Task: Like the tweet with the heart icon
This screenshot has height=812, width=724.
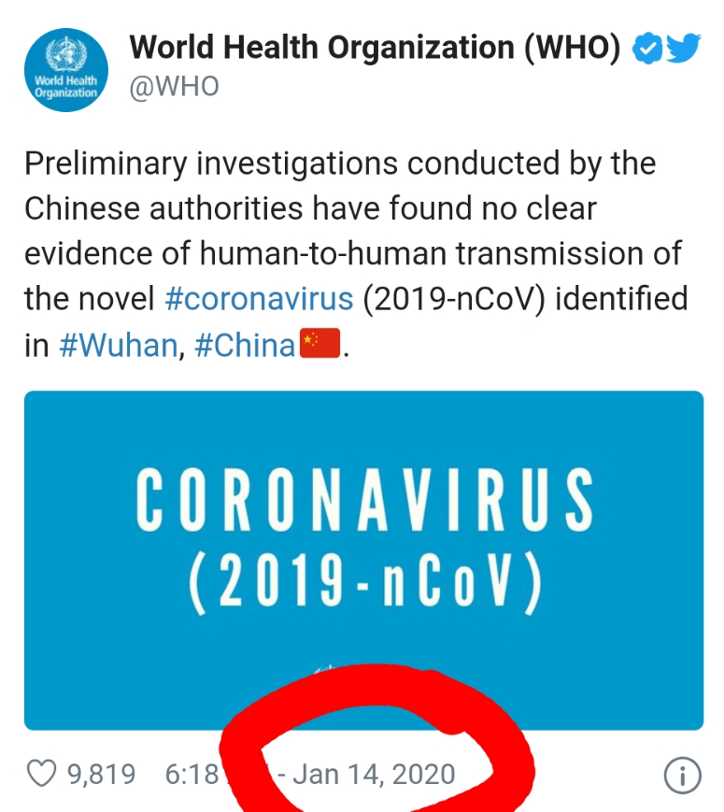Action: (x=41, y=774)
